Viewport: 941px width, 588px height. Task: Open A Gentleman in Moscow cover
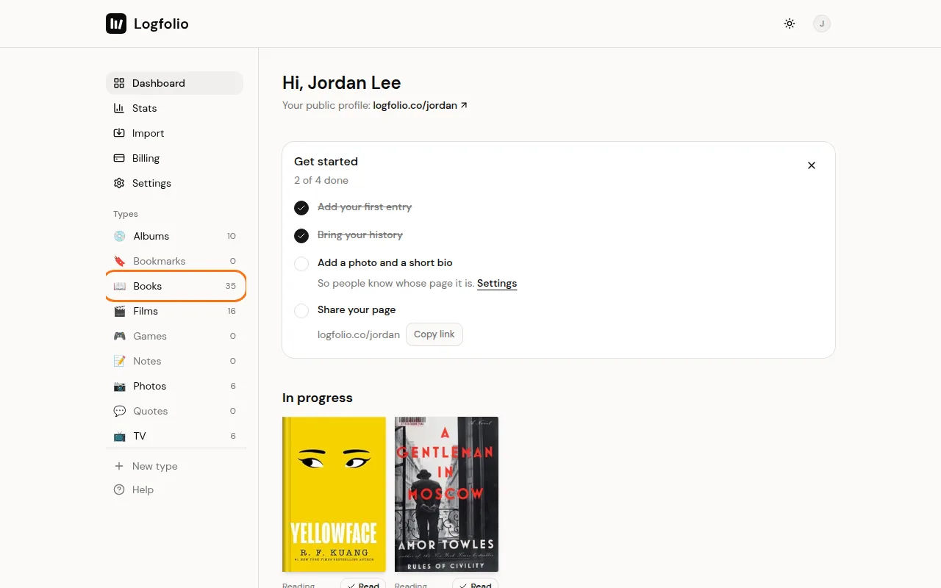coord(446,494)
